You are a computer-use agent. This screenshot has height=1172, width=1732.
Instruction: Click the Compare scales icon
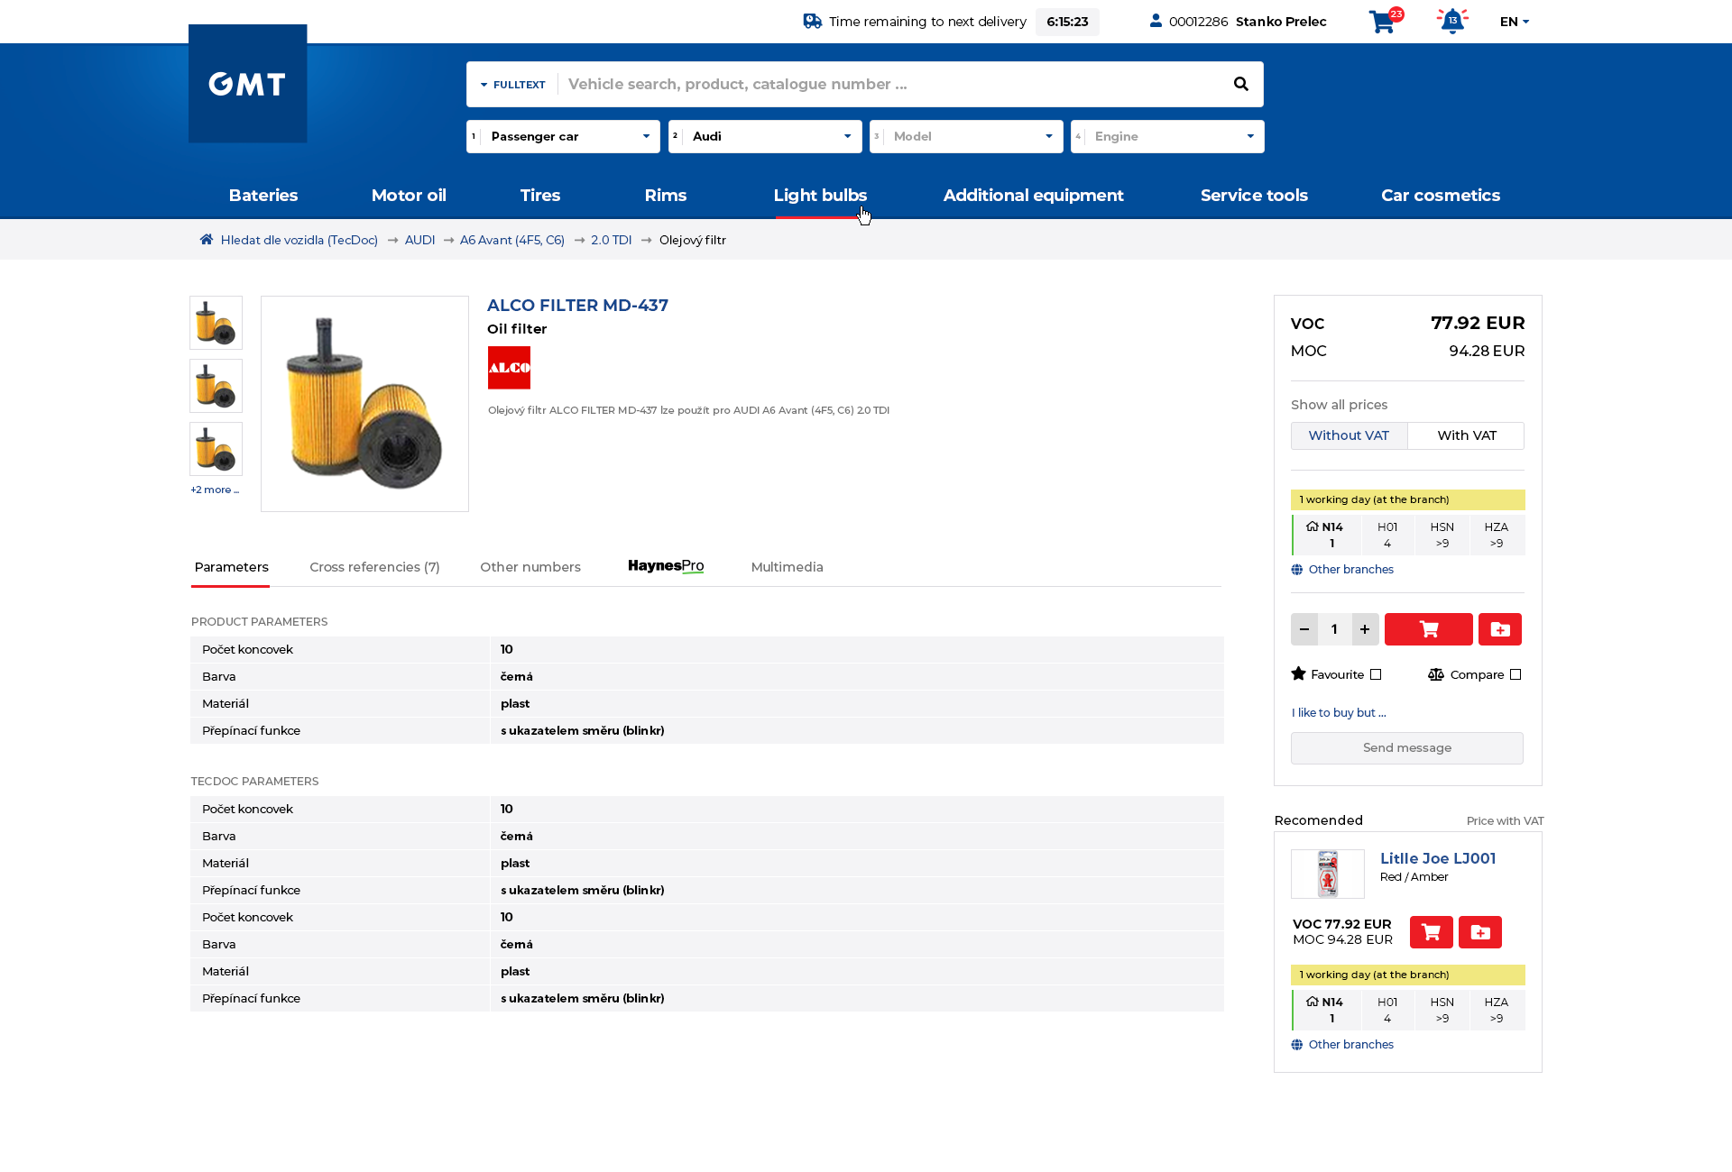point(1436,674)
